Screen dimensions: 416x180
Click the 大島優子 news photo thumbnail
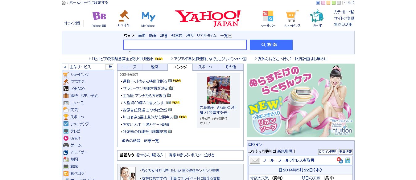pyautogui.click(x=218, y=90)
